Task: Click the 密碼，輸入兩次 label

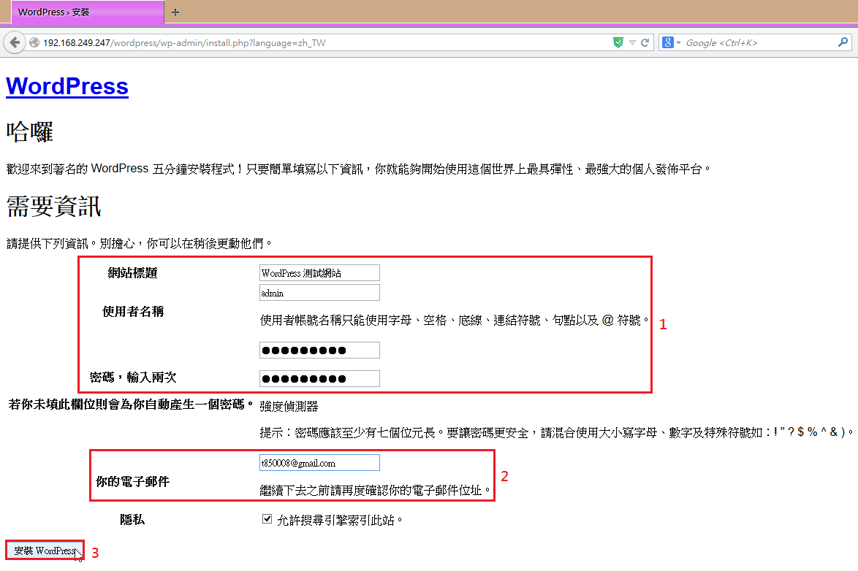Action: 133,378
